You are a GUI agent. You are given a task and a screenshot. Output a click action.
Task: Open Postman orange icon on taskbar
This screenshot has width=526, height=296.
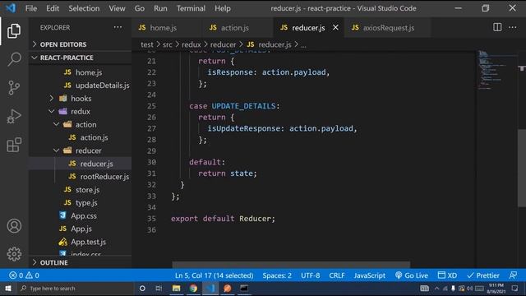[x=228, y=289]
